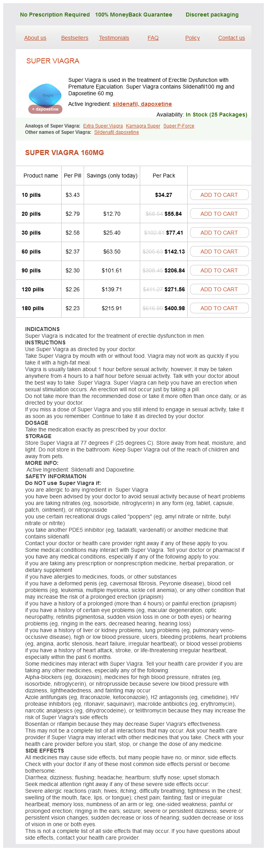267x851 pixels.
Task: Add the 180 pills pack to cart
Action: pyautogui.click(x=219, y=308)
